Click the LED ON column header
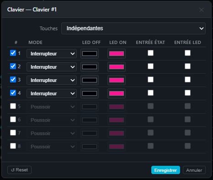Screen dimensions: 213x180 pyautogui.click(x=118, y=43)
